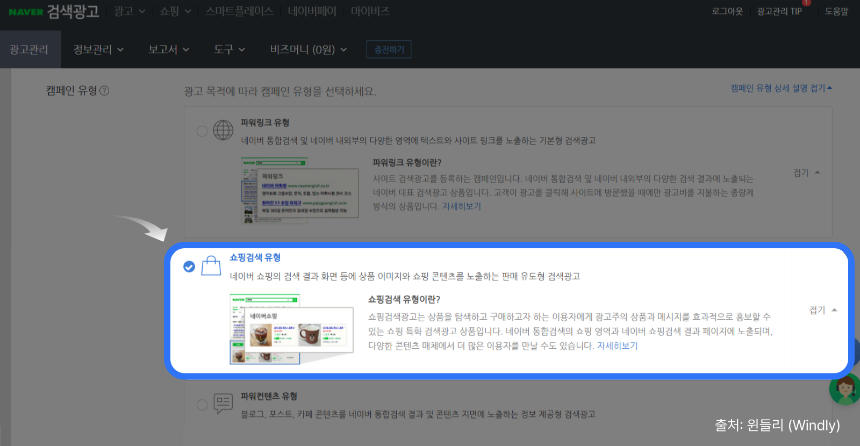Click the 충전하기 button
This screenshot has height=446, width=860.
pos(389,49)
